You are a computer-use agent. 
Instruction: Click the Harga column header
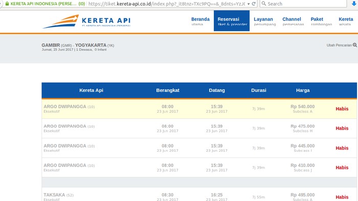[303, 90]
